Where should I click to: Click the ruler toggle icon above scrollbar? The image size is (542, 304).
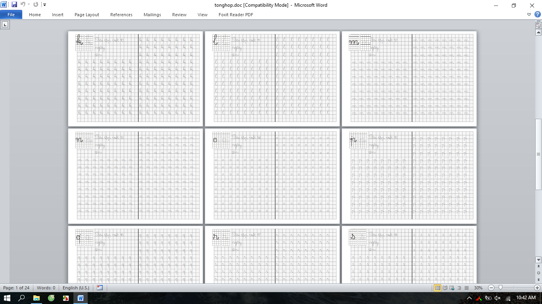point(538,25)
